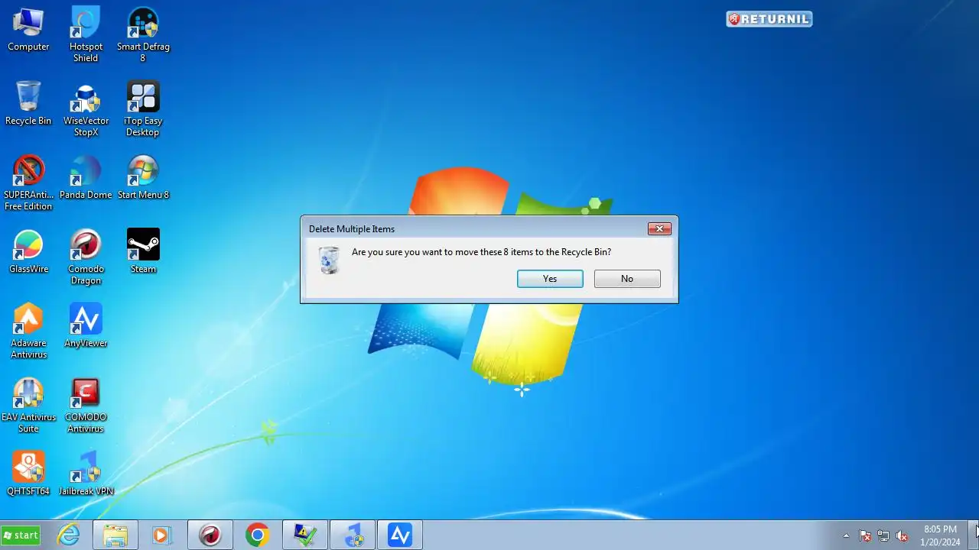Select the SUPERAntiSpyware Free Edition icon
This screenshot has width=979, height=550.
tap(28, 183)
